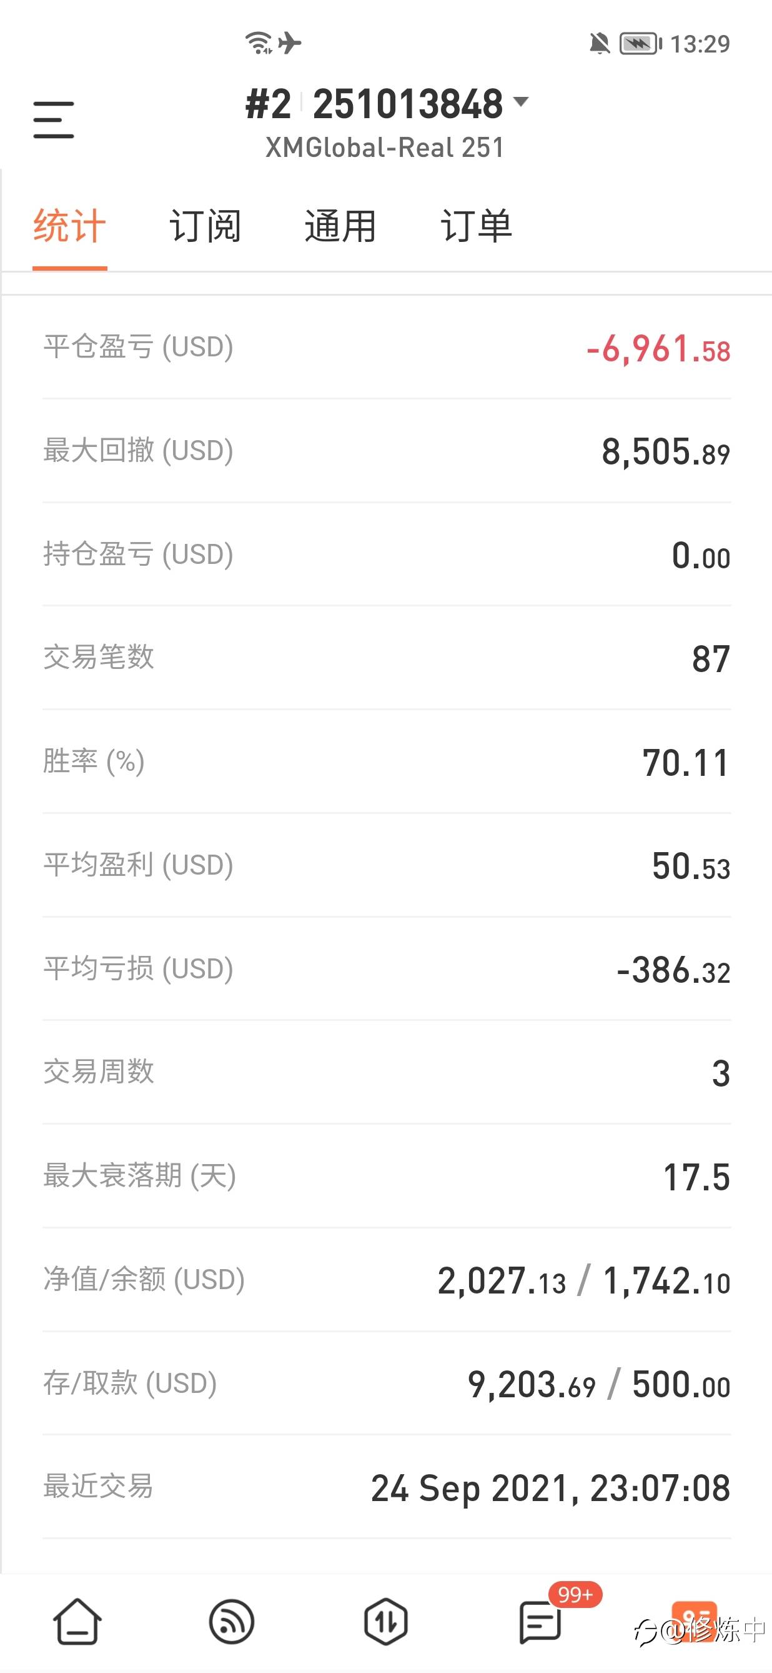The height and width of the screenshot is (1673, 772).
Task: Open the 通用 tab
Action: point(340,226)
